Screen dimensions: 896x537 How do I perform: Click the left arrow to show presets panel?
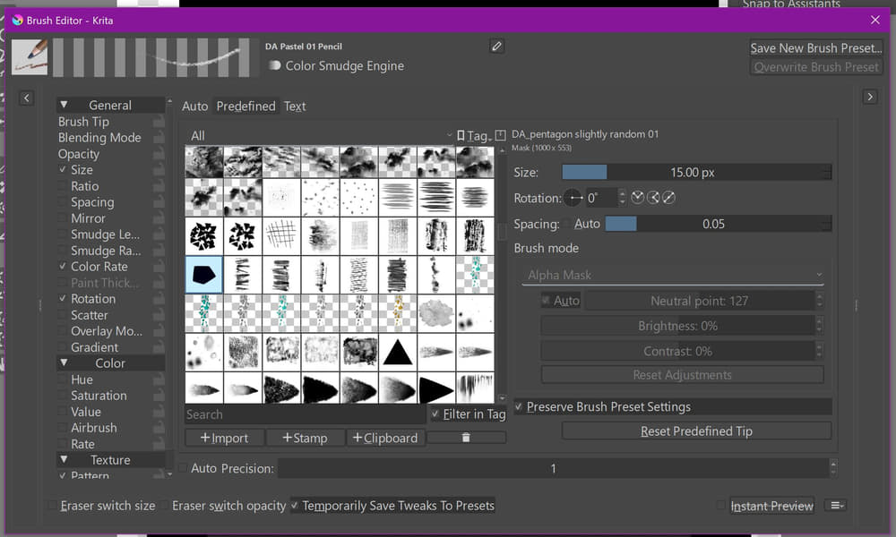pyautogui.click(x=26, y=98)
